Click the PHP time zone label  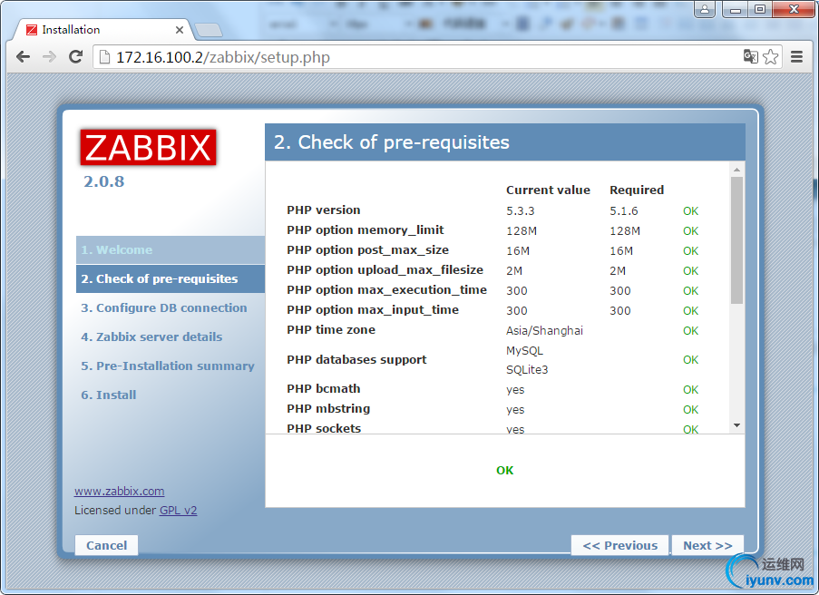pos(331,329)
